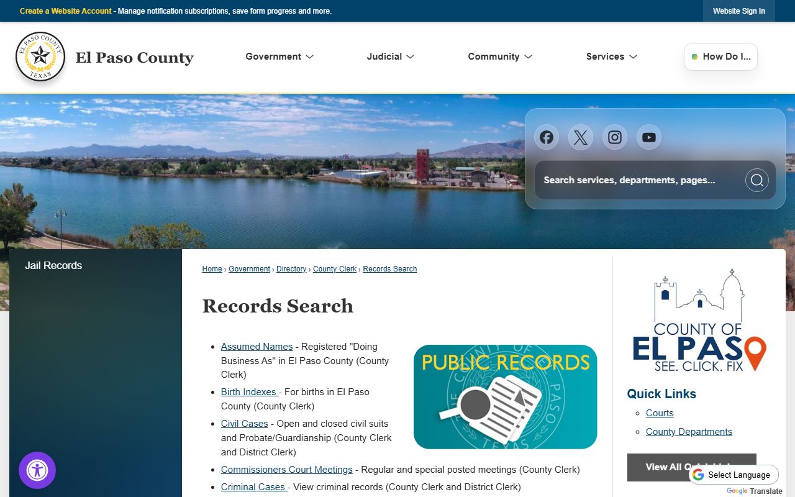Open the Birth Indexes link
Viewport: 795px width, 497px height.
tap(250, 392)
